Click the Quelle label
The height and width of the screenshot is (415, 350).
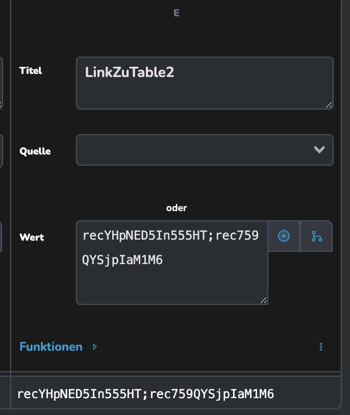coord(35,151)
